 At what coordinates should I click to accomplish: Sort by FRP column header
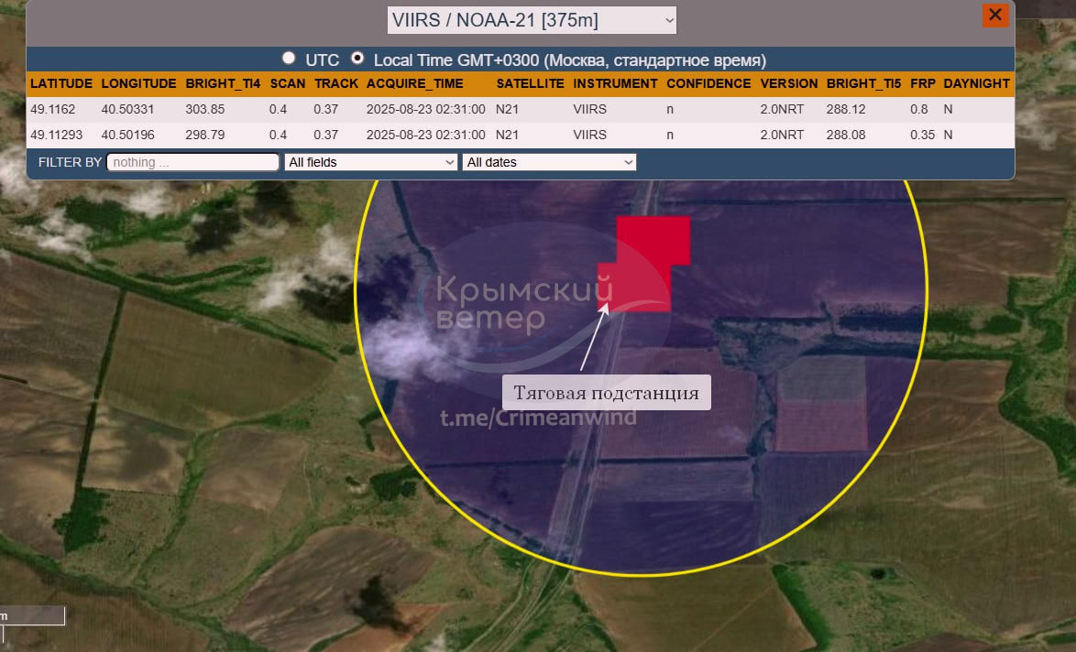pyautogui.click(x=922, y=83)
